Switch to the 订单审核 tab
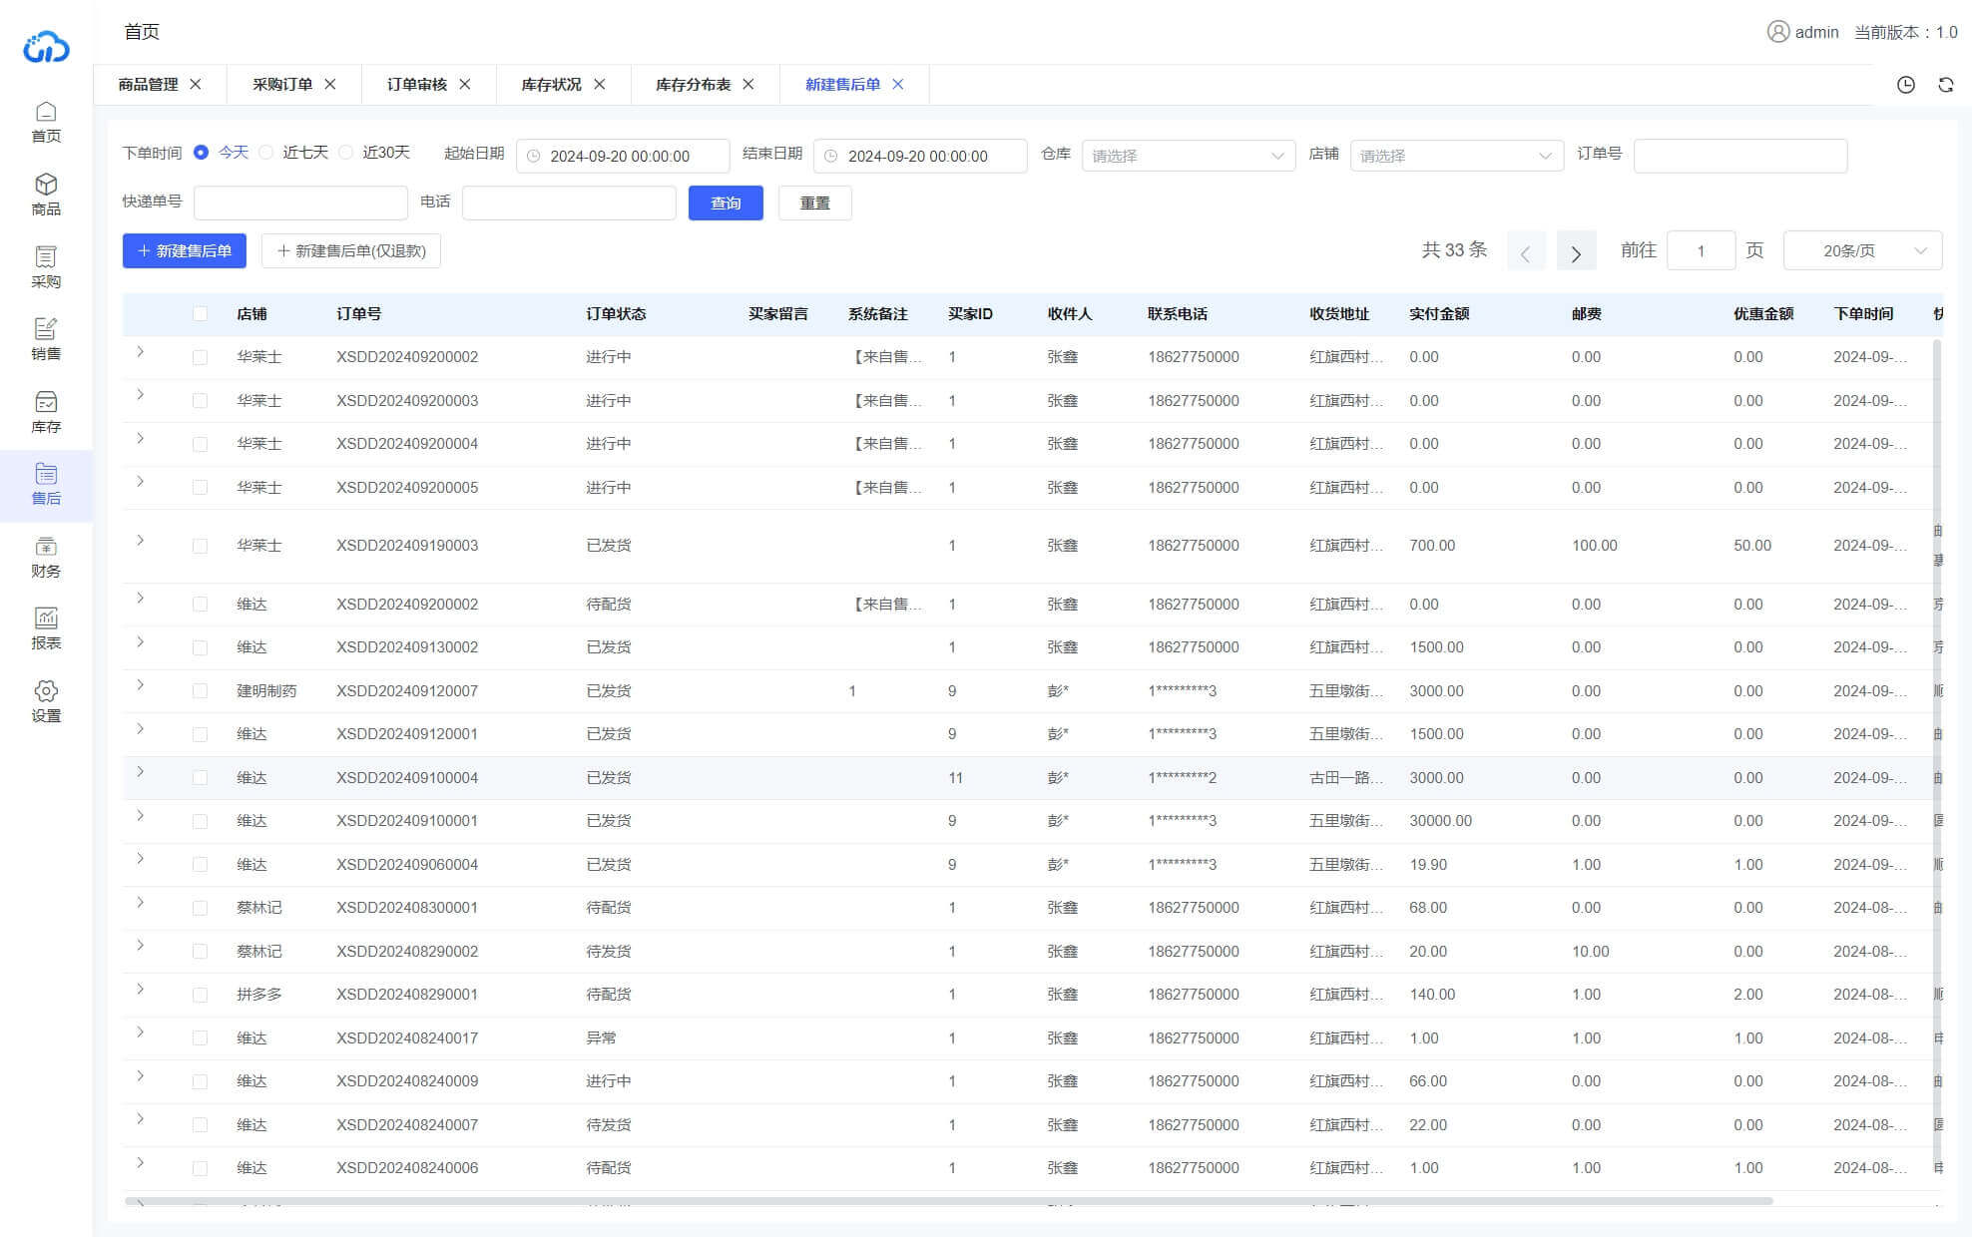1972x1237 pixels. [417, 85]
